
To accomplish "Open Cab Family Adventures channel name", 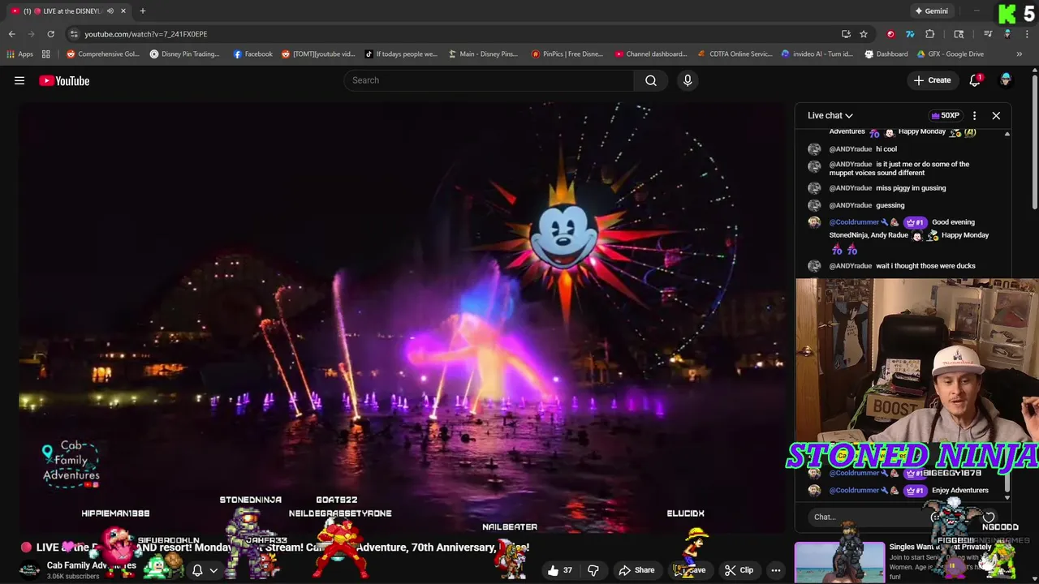I will point(91,565).
